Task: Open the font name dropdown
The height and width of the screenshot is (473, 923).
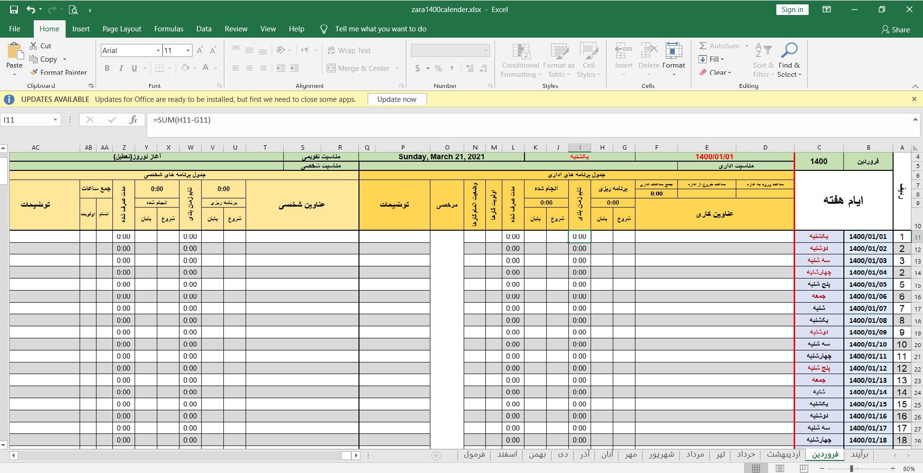Action: coord(158,51)
